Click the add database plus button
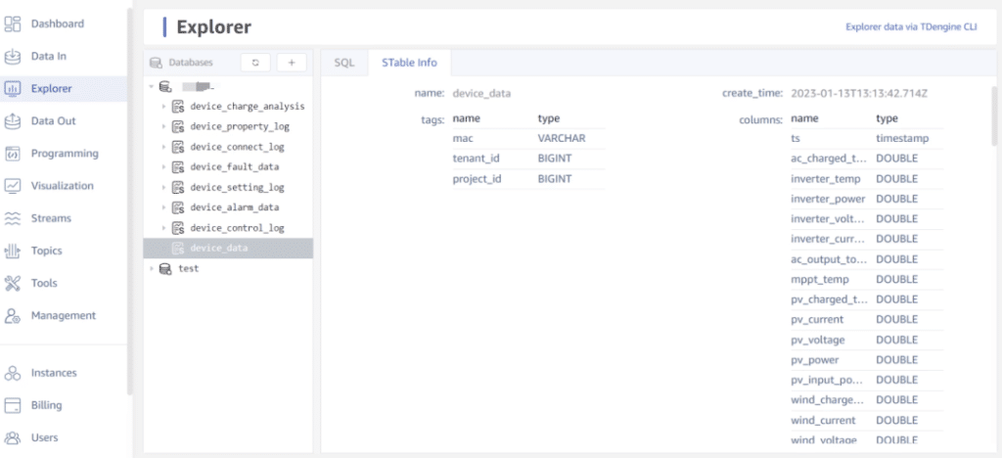Screen dimensions: 1002x458 [x=291, y=63]
